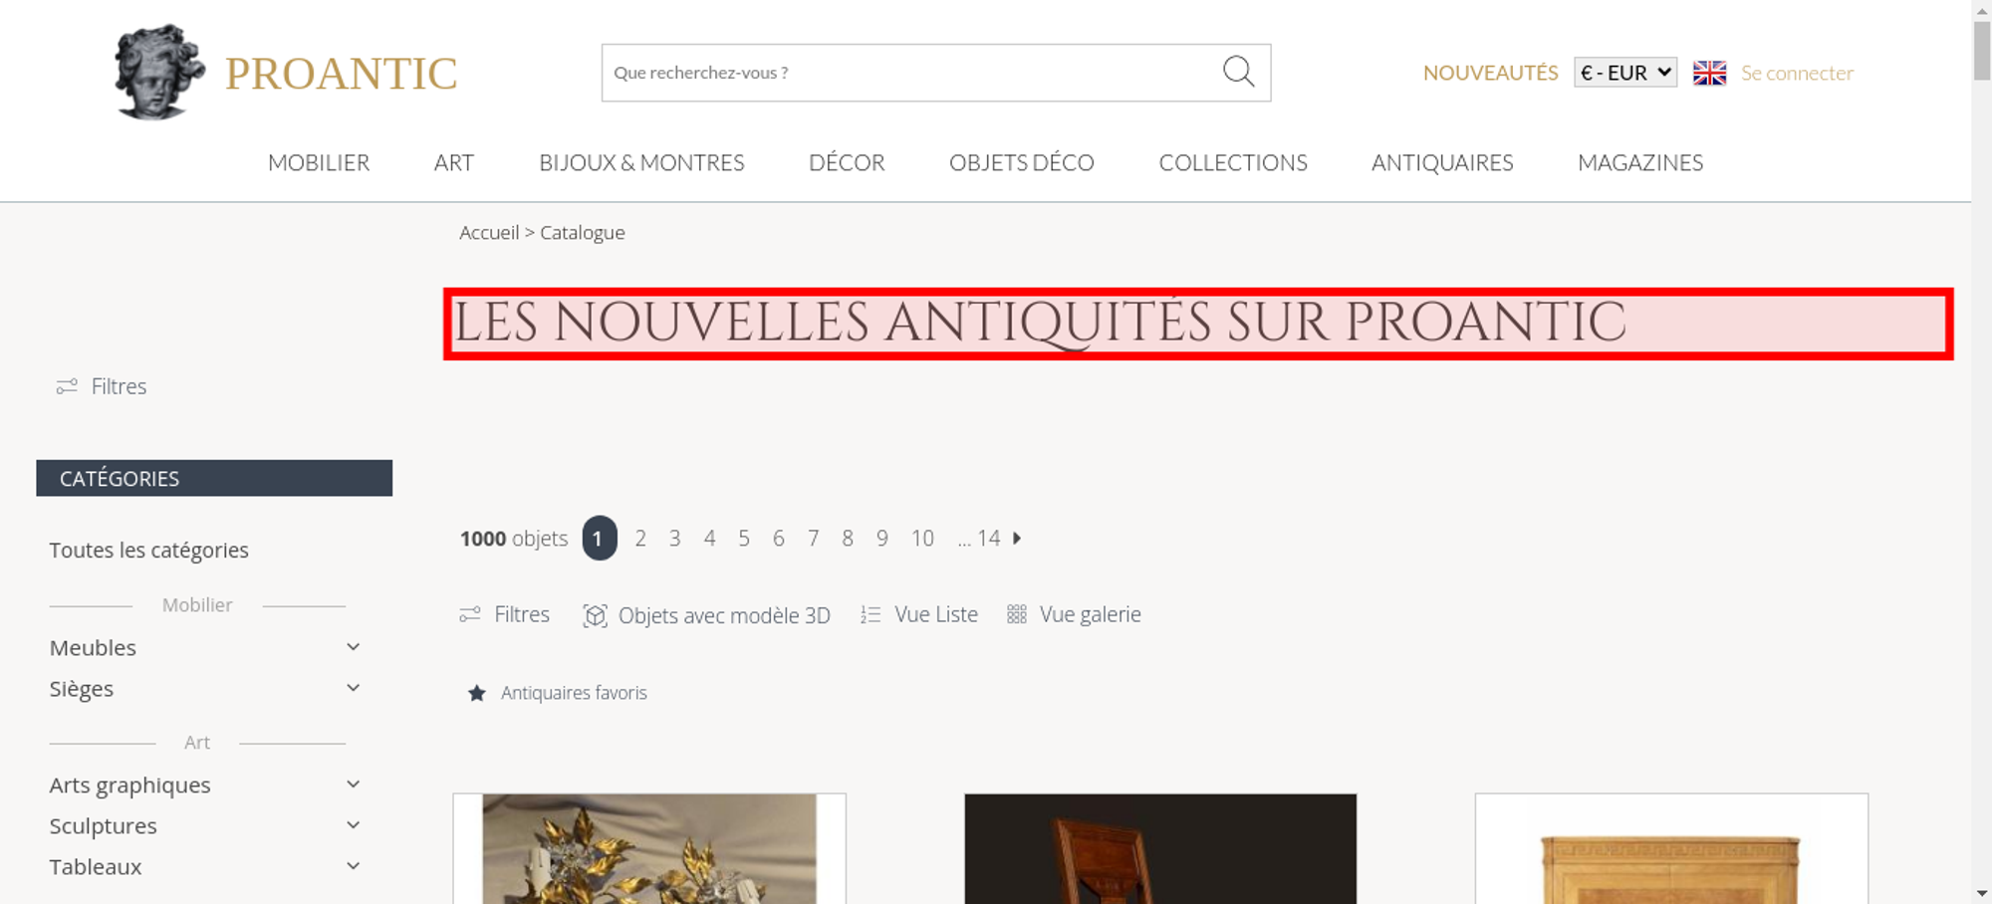1992x904 pixels.
Task: Toggle Antiquaires favoris star filter
Action: 557,693
